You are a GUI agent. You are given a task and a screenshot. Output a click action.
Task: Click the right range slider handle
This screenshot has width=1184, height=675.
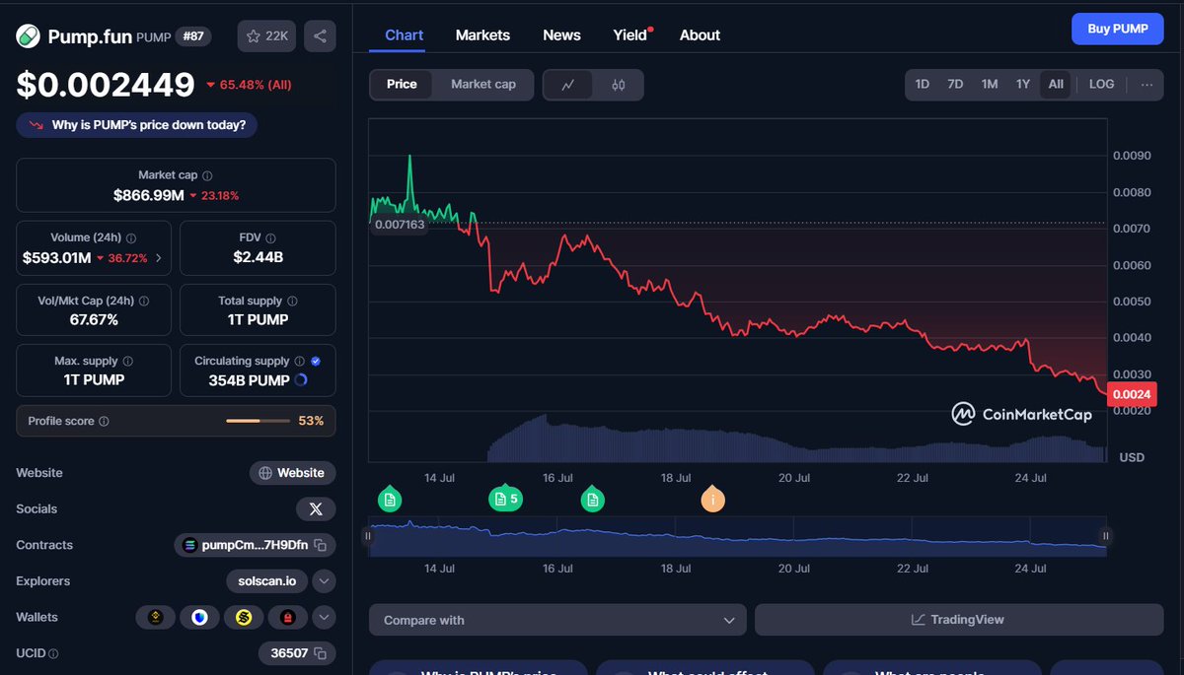(1106, 536)
